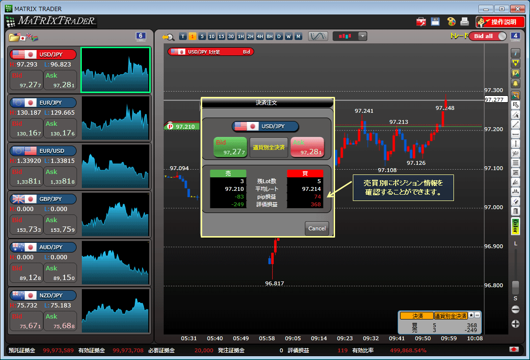Screen dimensions: 530x360
Task: Select the parallel horizontal lines tool
Action: click(x=516, y=163)
